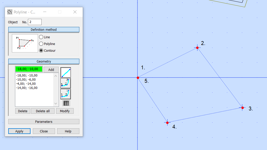
Task: Click the P1-P2-Pn contour preview image
Action: pyautogui.click(x=25, y=43)
